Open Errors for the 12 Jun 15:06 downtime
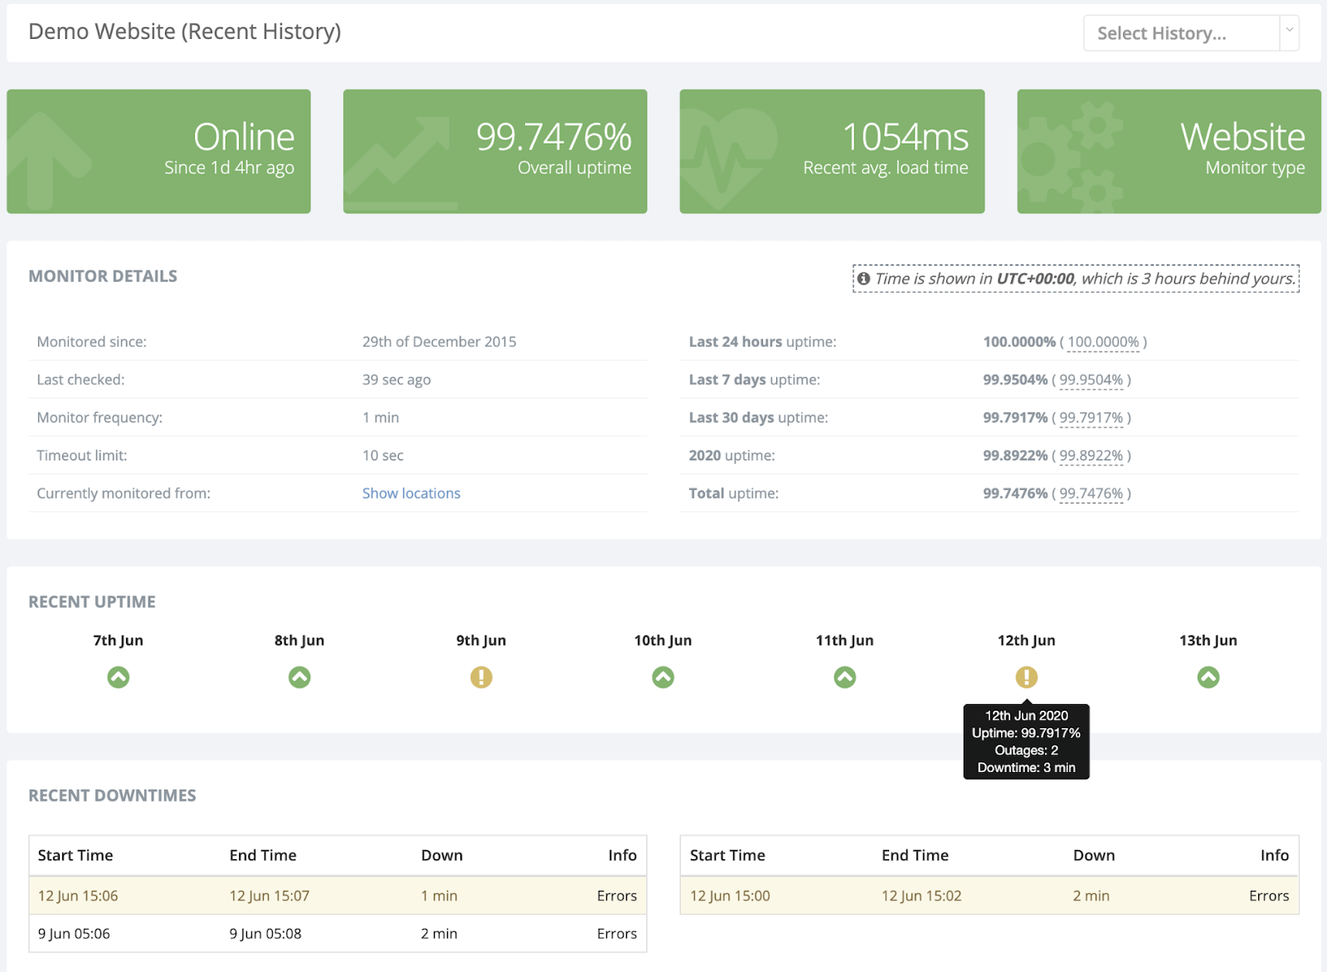 (x=617, y=896)
